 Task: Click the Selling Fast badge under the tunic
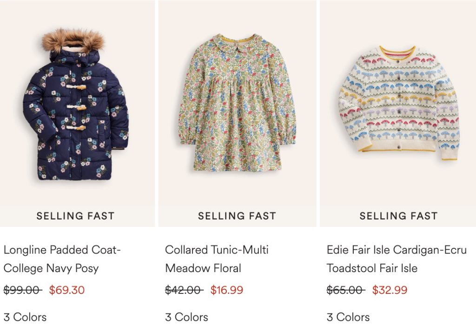click(237, 216)
